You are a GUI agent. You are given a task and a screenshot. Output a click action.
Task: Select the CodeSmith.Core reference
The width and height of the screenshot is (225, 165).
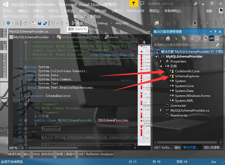click(187, 71)
